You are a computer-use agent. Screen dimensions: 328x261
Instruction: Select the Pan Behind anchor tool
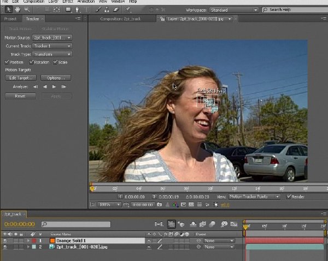[x=57, y=10]
